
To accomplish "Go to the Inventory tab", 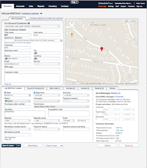I will pos(53,6).
